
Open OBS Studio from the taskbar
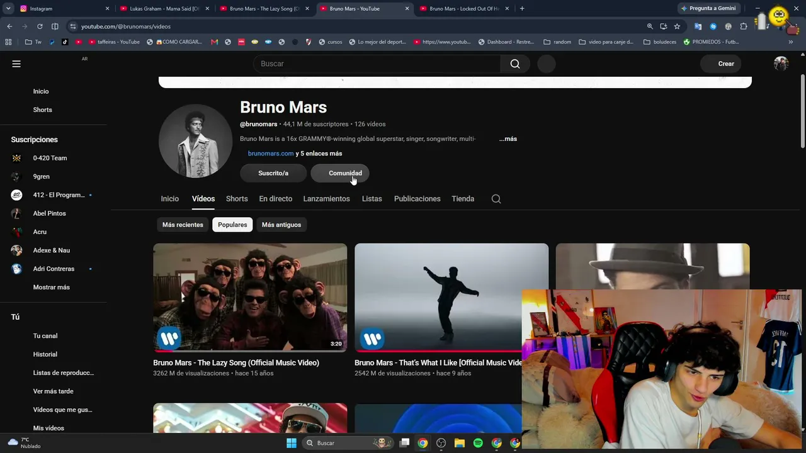point(441,443)
